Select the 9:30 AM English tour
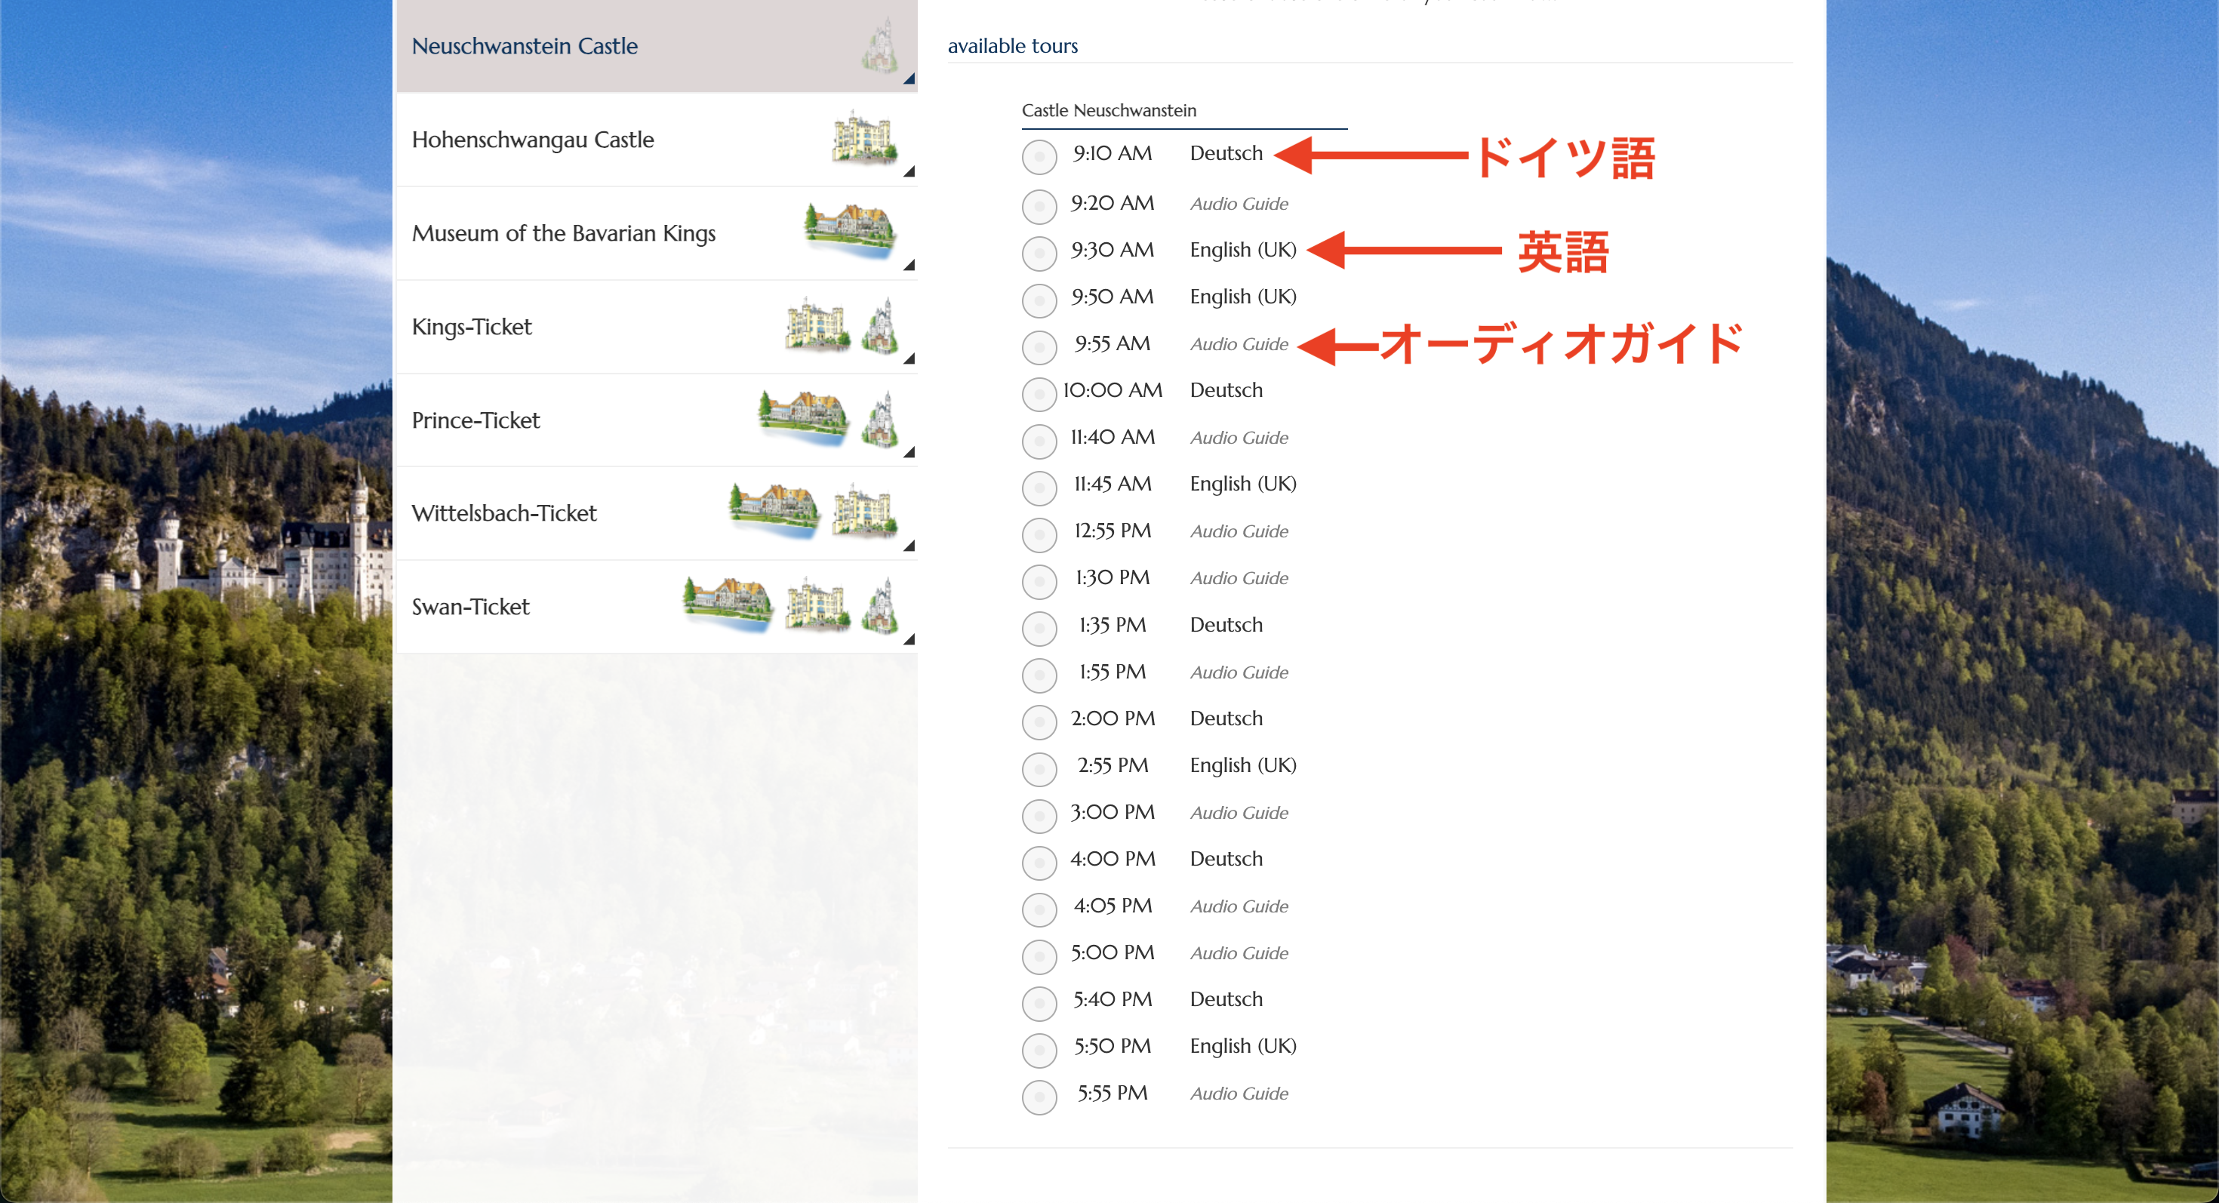Image resolution: width=2219 pixels, height=1203 pixels. pyautogui.click(x=1040, y=253)
